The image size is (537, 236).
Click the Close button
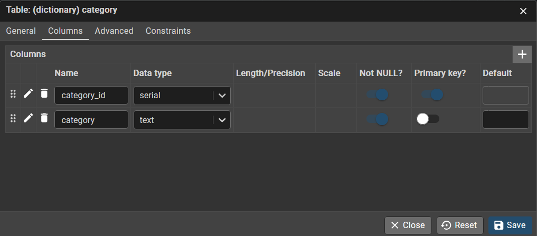point(408,225)
